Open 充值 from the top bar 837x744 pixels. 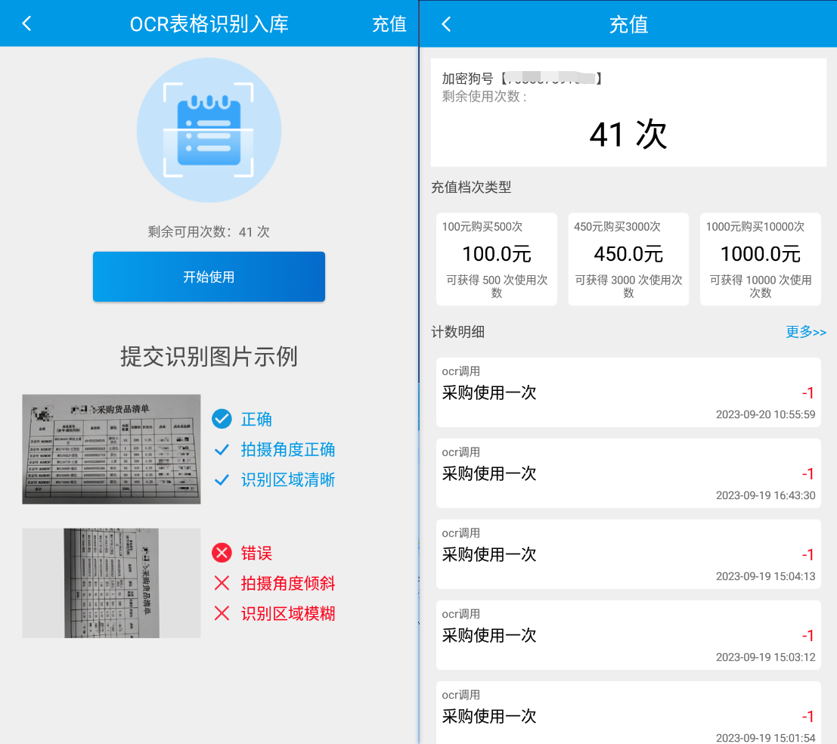pyautogui.click(x=389, y=23)
